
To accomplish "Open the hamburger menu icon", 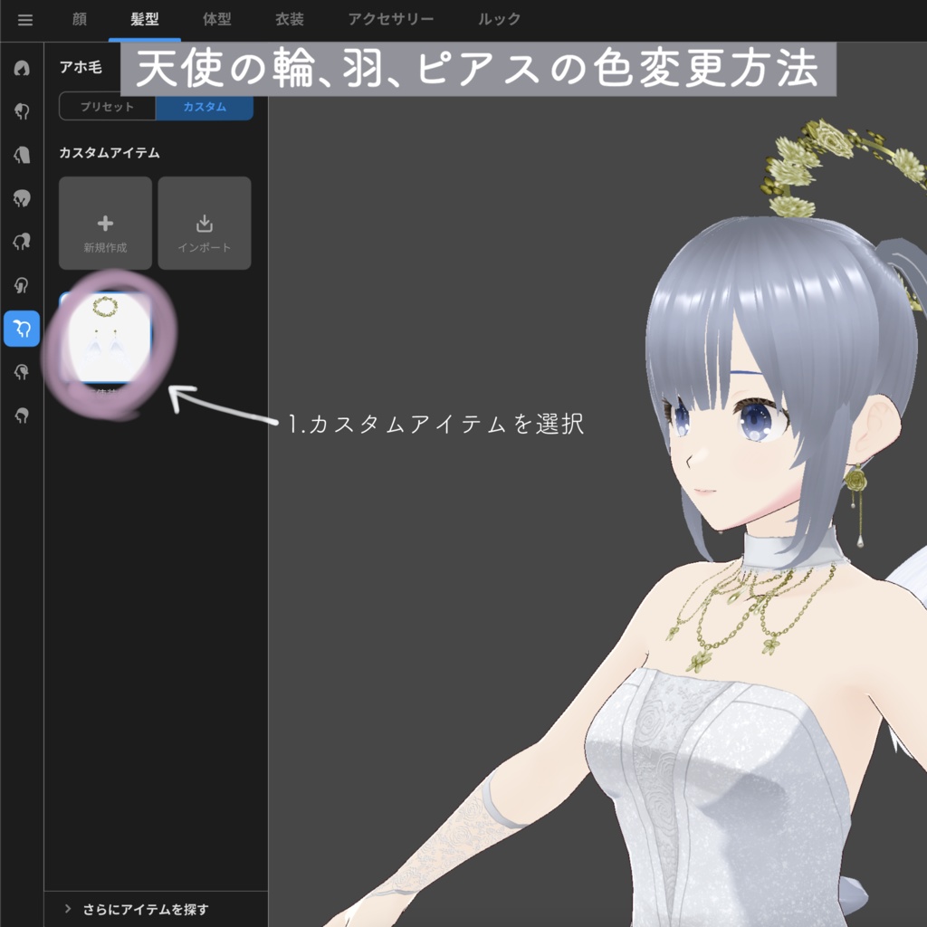I will pos(24,20).
